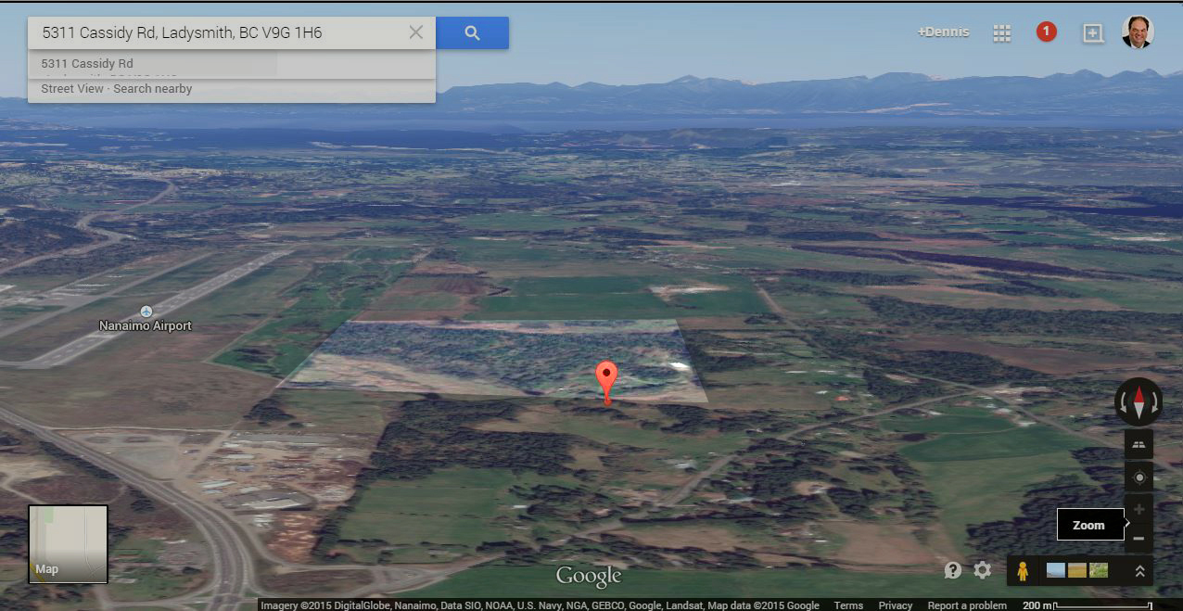Click Report a problem link

(x=967, y=605)
